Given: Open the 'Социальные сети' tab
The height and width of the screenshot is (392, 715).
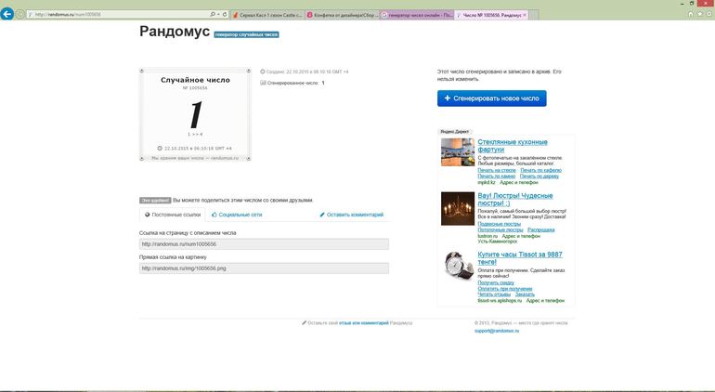Looking at the screenshot, I should [x=237, y=215].
